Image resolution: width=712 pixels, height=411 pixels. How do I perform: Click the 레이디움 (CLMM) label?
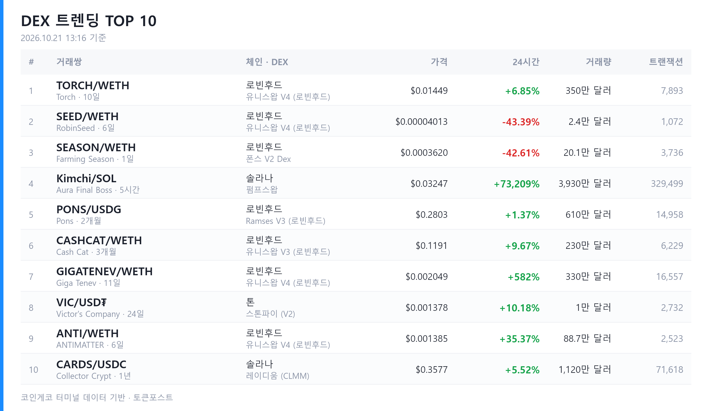(x=278, y=376)
